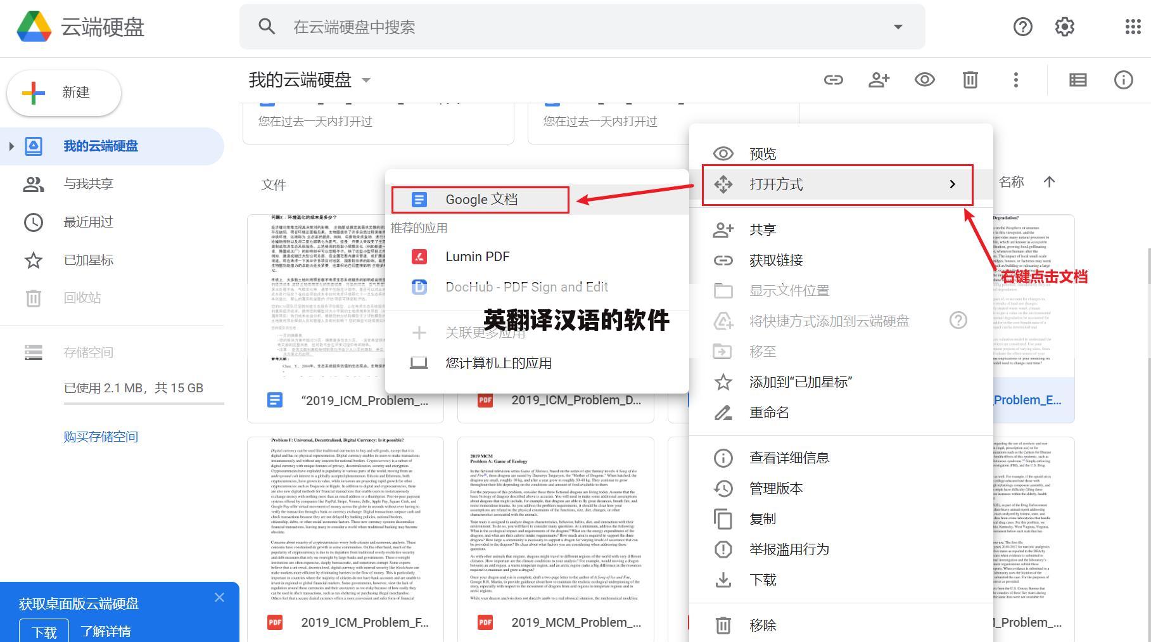Show details with the info icon

pos(1124,80)
